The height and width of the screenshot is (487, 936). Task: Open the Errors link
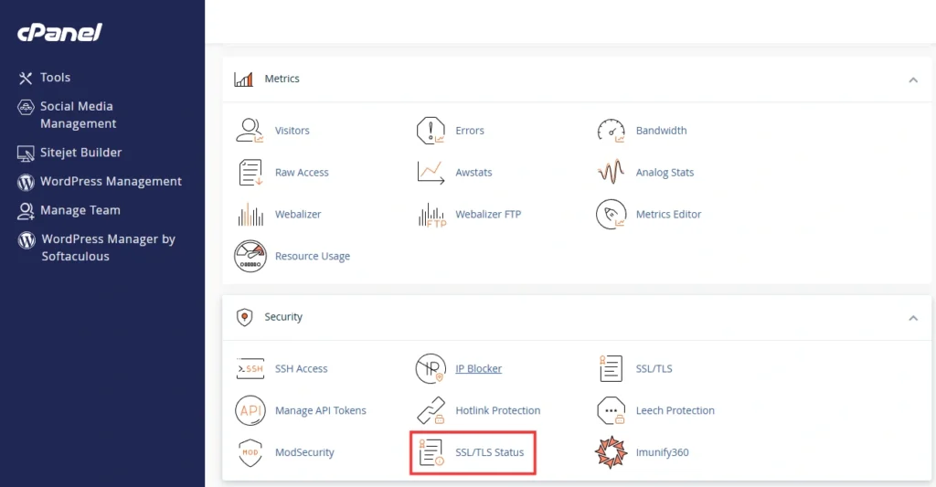tap(470, 130)
